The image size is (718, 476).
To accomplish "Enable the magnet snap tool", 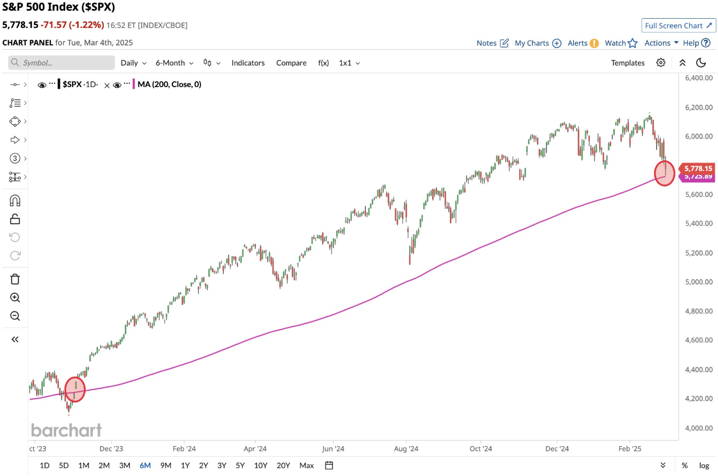I will (15, 200).
